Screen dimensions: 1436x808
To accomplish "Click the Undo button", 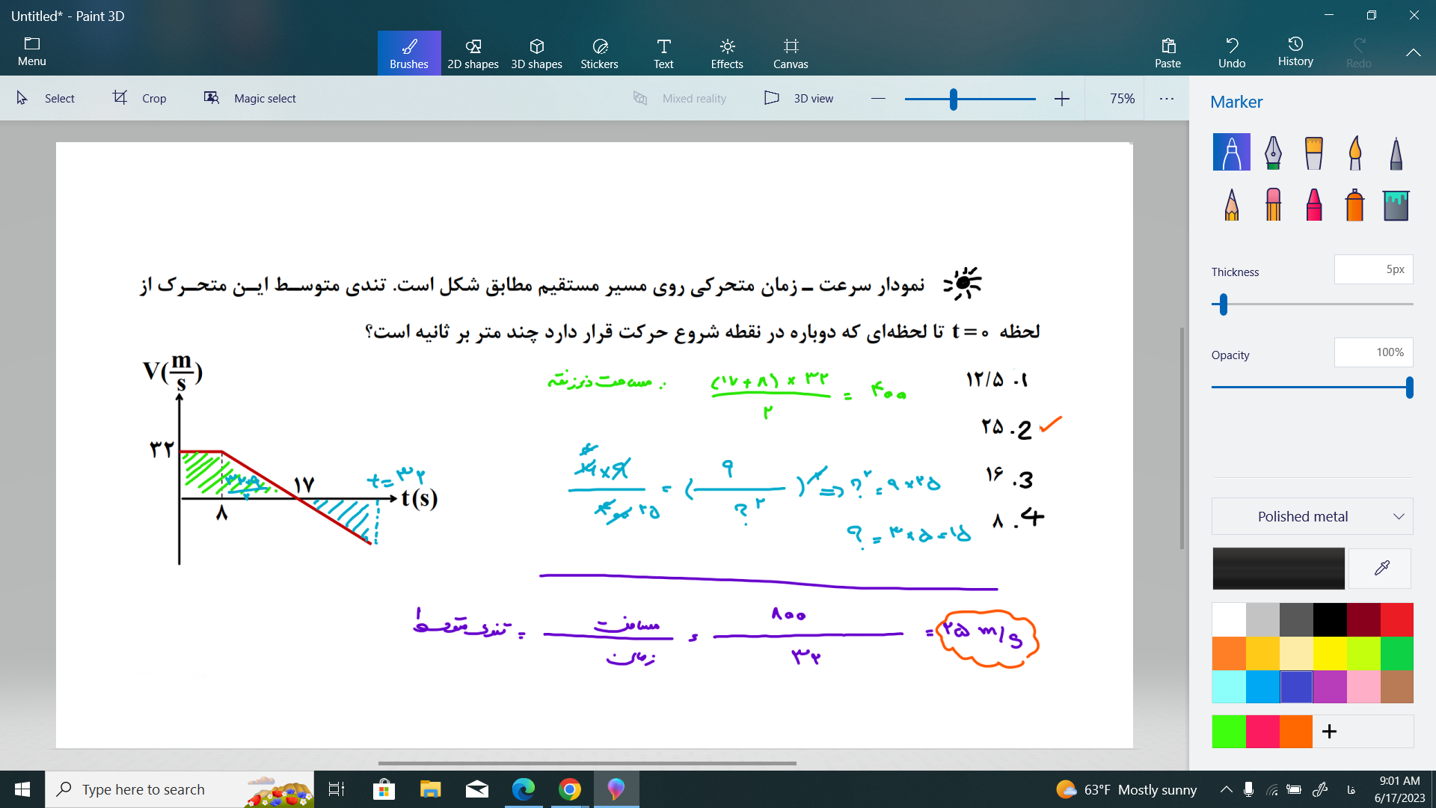I will coord(1232,53).
